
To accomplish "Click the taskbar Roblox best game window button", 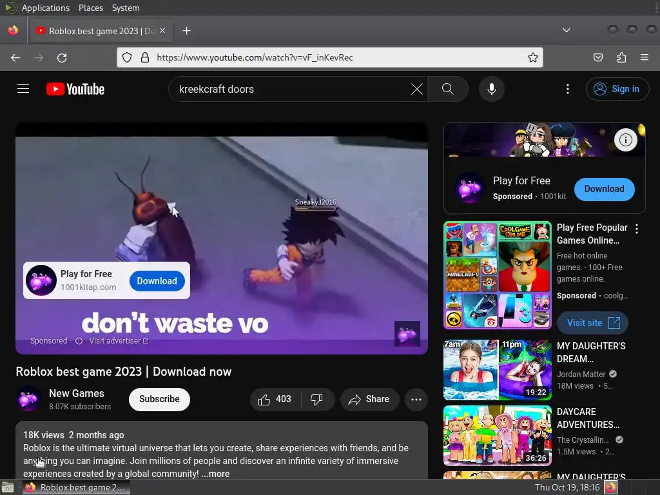I will point(76,487).
